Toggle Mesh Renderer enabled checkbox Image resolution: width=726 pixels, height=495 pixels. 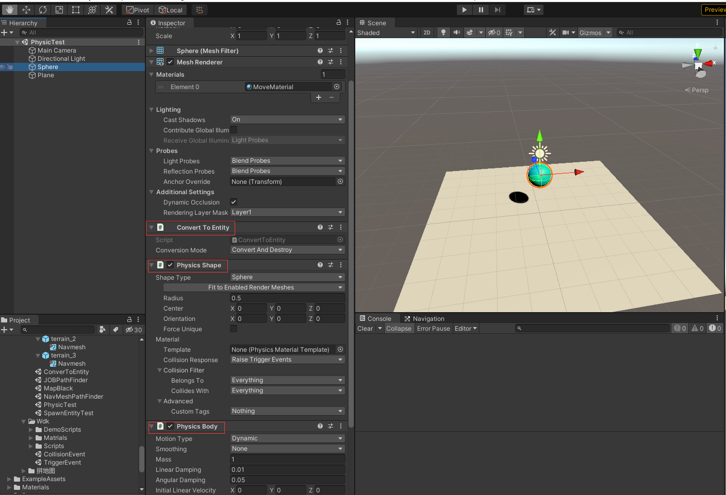170,62
